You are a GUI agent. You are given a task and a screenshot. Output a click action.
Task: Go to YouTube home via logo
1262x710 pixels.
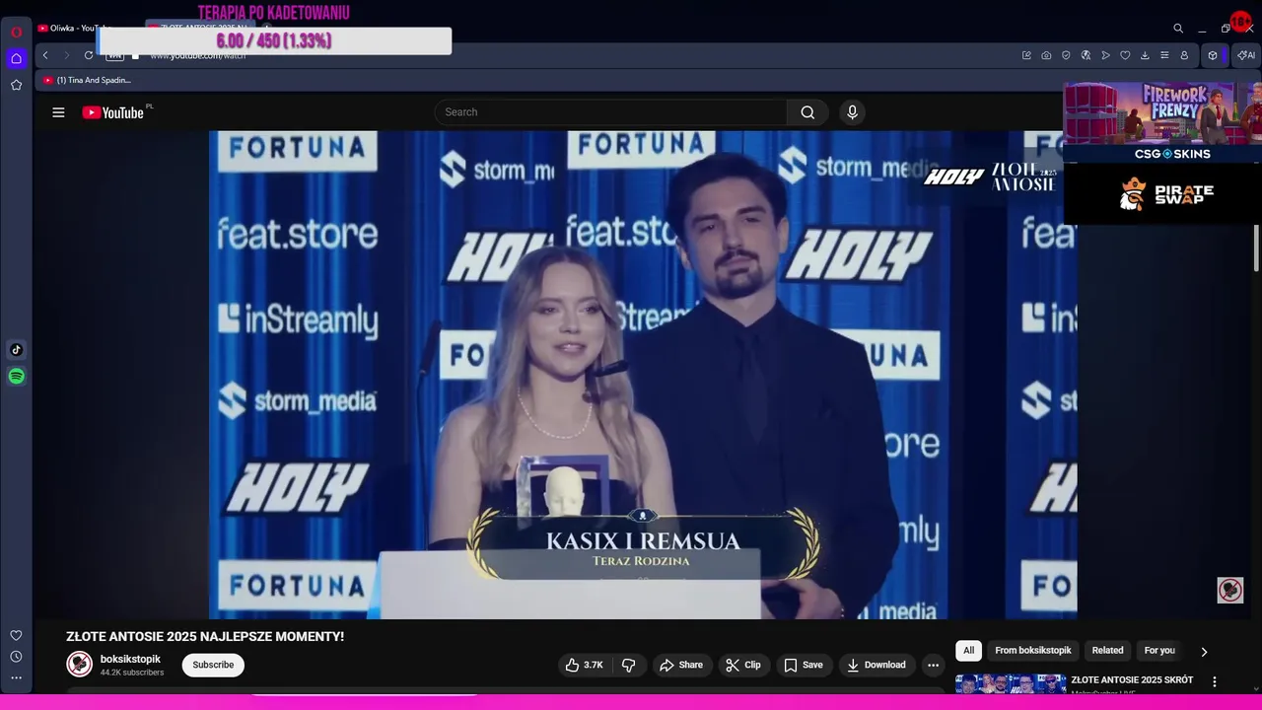(113, 112)
